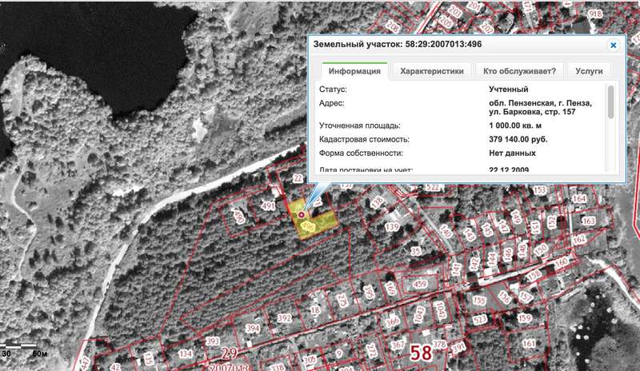The image size is (640, 371).
Task: Select parcel label 496 in yellow area
Action: [309, 225]
